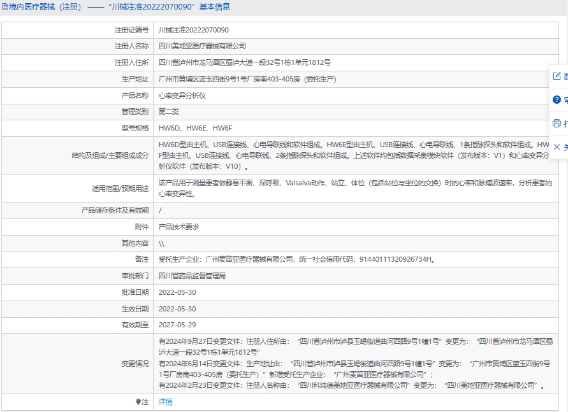Open the help question-mark icon in the side panel
Image resolution: width=568 pixels, height=412 pixels.
[x=557, y=99]
